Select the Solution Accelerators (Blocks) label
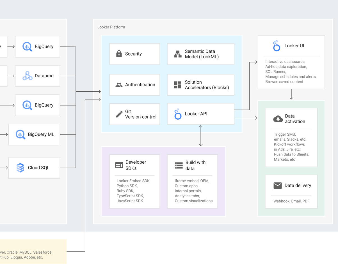Image resolution: width=338 pixels, height=264 pixels. point(207,85)
